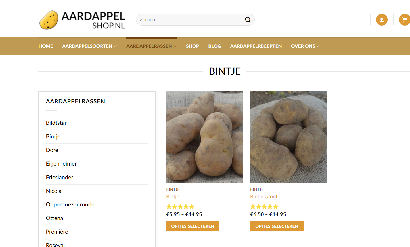Open the Blog menu item
This screenshot has height=247, width=410.
215,46
